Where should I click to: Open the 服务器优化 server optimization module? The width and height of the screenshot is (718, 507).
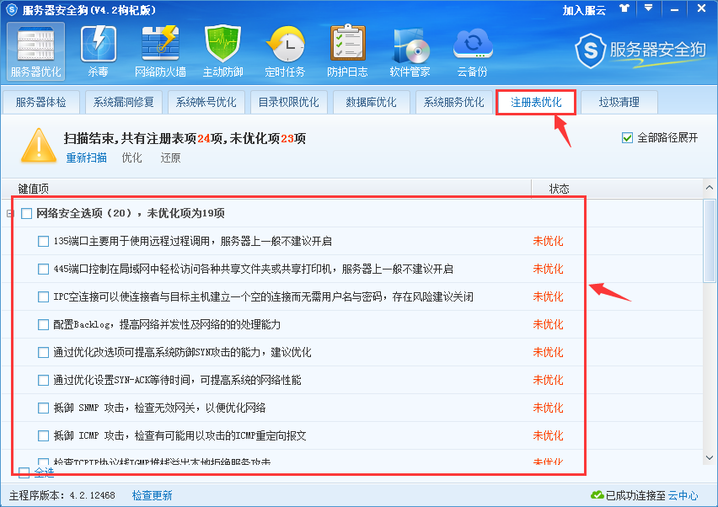[35, 51]
